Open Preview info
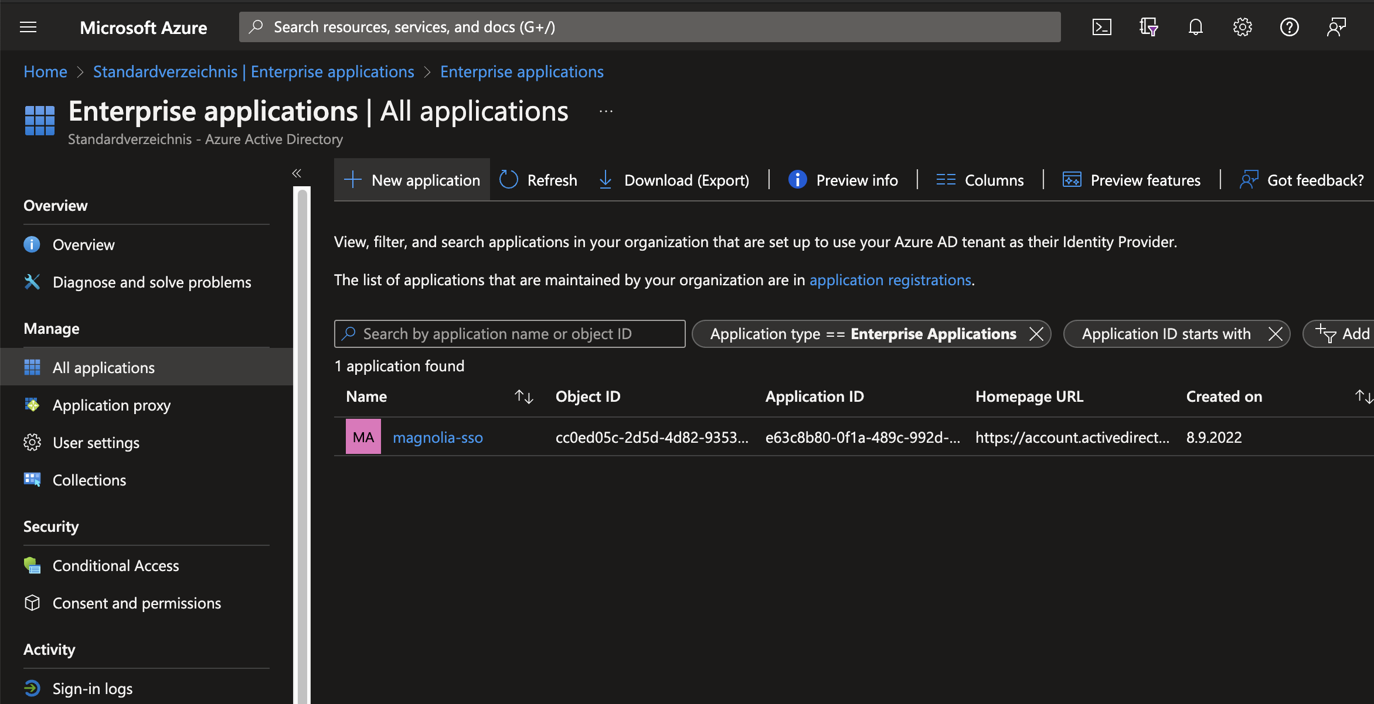 pyautogui.click(x=843, y=180)
